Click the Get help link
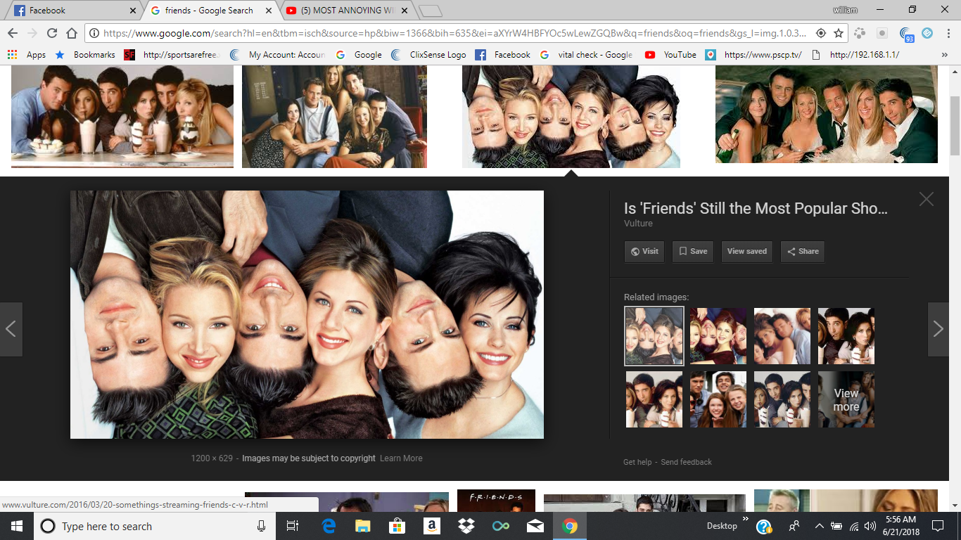 click(637, 462)
